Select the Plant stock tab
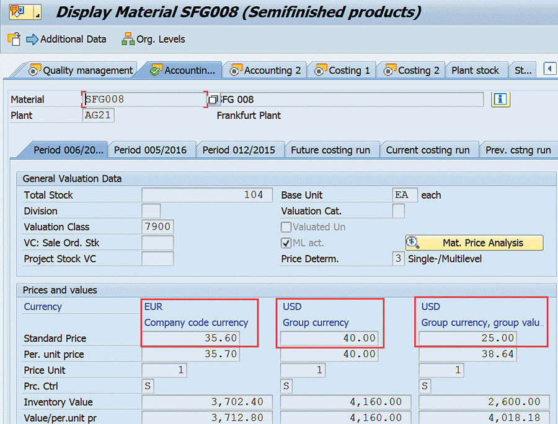The width and height of the screenshot is (558, 424). (x=475, y=70)
